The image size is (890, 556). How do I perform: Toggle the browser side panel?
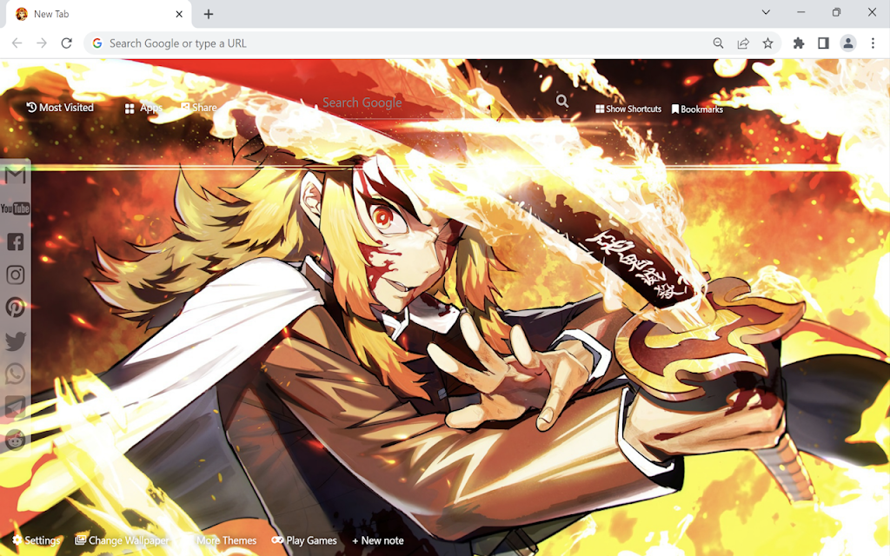823,43
